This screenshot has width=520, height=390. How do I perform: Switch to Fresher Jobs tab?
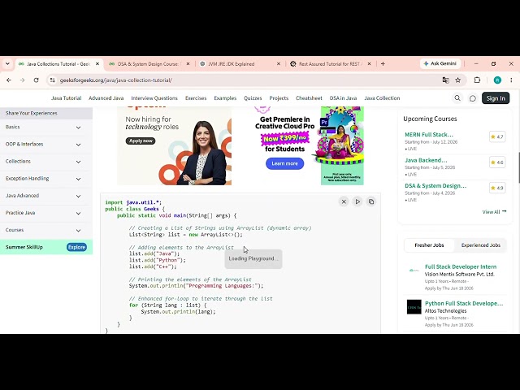click(x=429, y=245)
